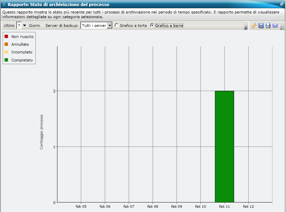Click the feb 11 axis label

coord(224,206)
